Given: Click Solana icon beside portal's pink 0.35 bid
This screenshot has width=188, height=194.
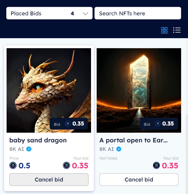Looking at the screenshot, I should pyautogui.click(x=156, y=166).
